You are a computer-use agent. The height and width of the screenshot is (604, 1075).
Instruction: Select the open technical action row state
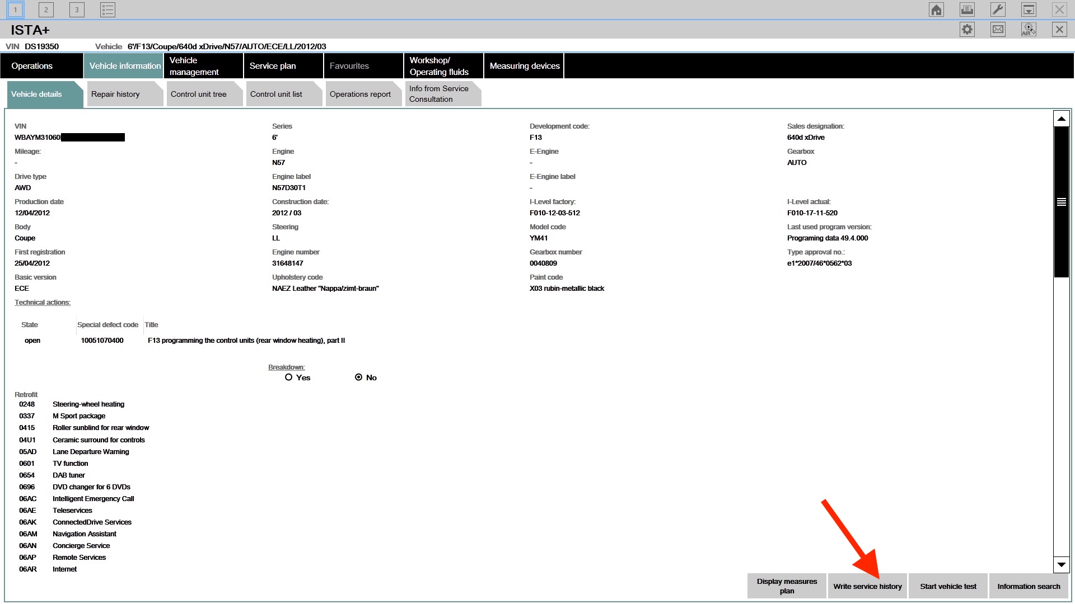click(32, 341)
